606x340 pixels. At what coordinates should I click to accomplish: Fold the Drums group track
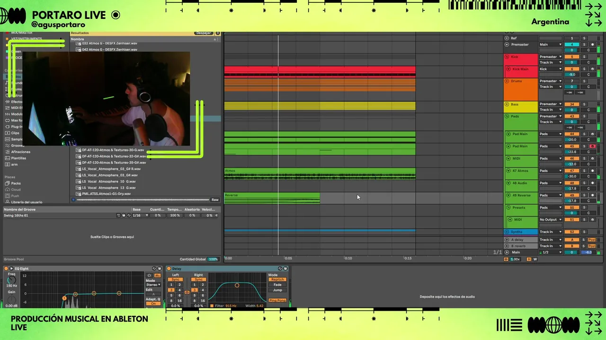[507, 81]
